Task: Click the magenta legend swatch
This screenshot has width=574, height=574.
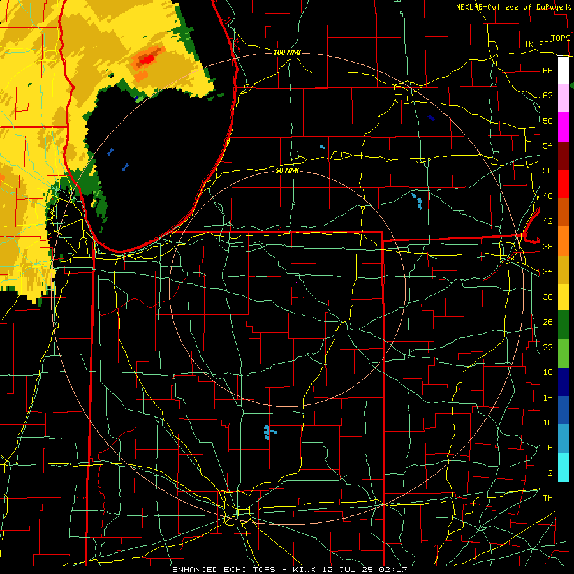Action: coord(563,127)
